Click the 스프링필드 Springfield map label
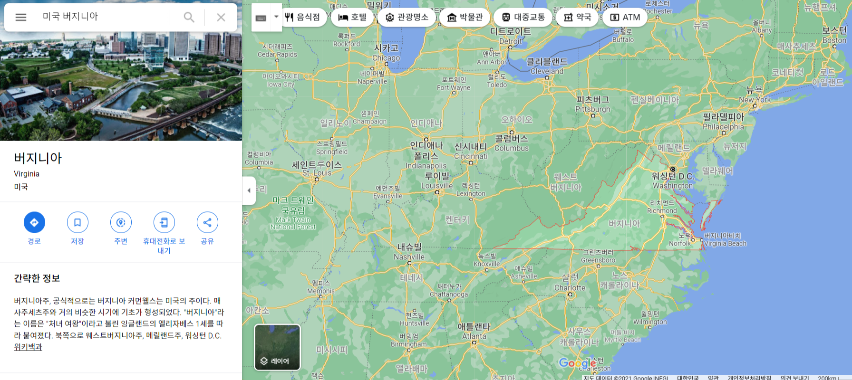Viewport: 852px width, 380px height. coord(332,148)
